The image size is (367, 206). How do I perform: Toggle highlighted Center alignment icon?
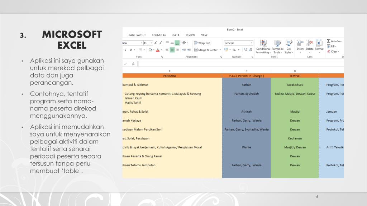(172, 50)
